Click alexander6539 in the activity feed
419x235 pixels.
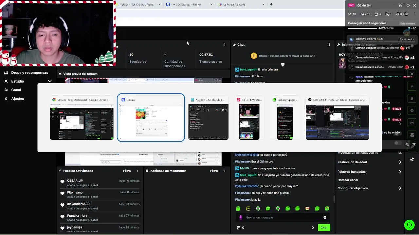[x=78, y=204]
